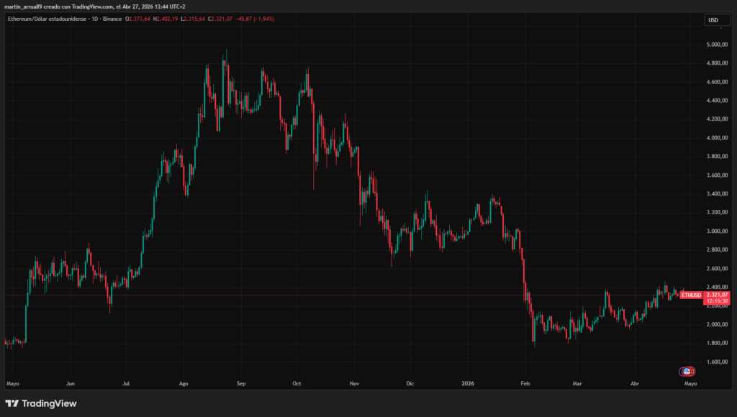This screenshot has width=737, height=417.
Task: Click the ETHUSD price label on price axis
Action: [690, 295]
